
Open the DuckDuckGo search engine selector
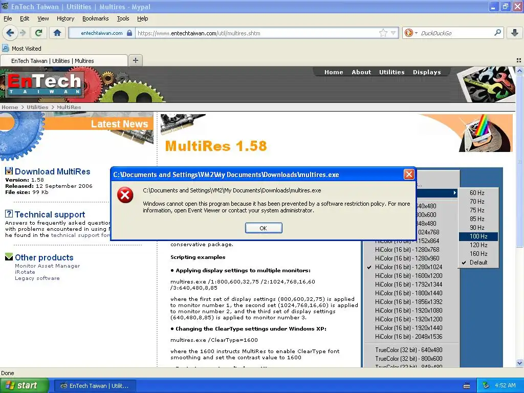point(411,33)
